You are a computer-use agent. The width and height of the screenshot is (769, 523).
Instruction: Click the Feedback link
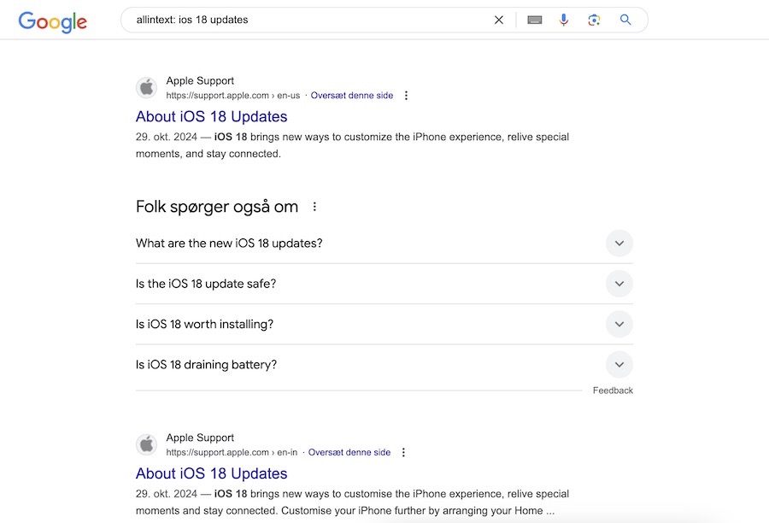(x=613, y=390)
